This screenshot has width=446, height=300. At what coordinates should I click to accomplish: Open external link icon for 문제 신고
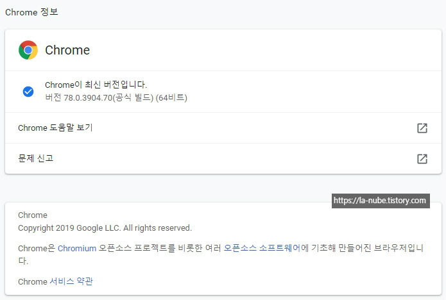coord(422,159)
